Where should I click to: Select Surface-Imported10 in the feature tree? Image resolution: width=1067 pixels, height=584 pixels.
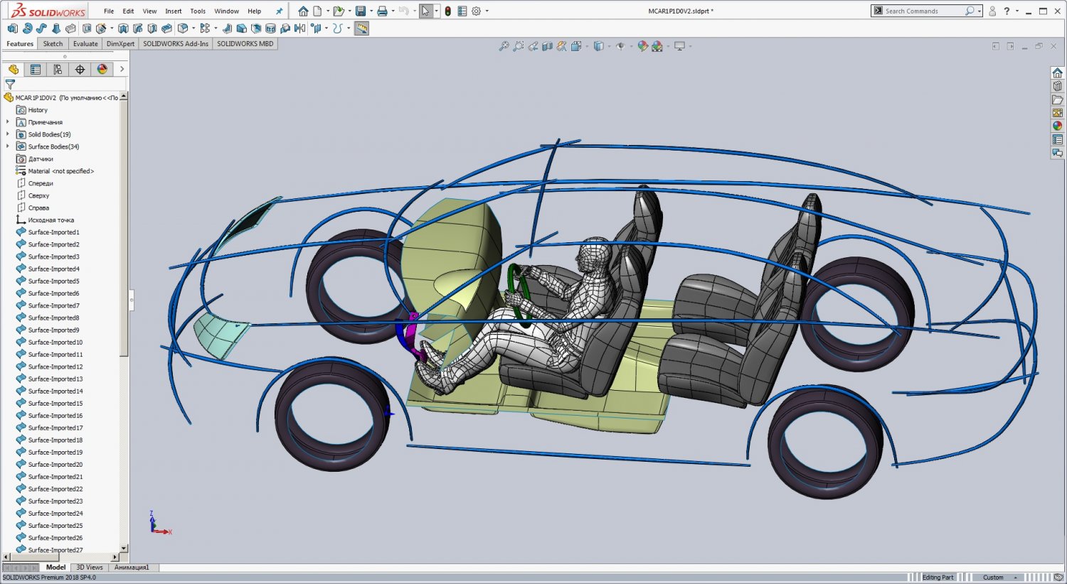pos(55,342)
